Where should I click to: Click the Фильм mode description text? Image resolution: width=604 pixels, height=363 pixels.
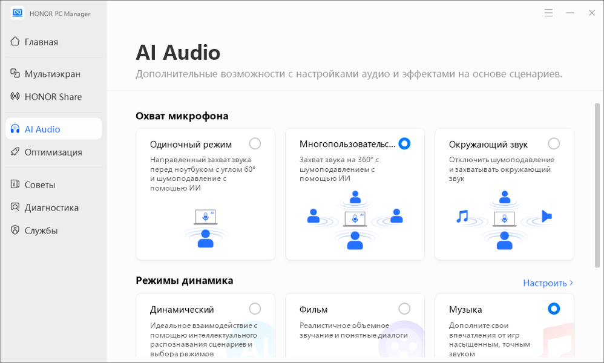[x=353, y=330]
